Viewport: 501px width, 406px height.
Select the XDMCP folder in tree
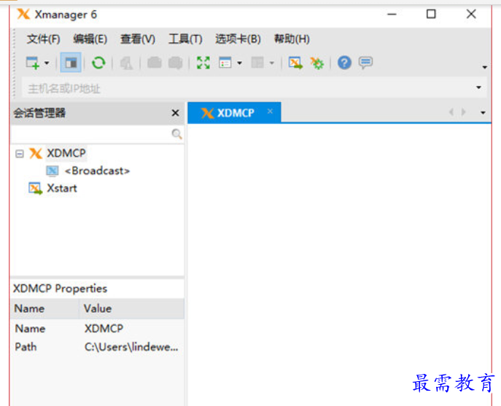tap(66, 153)
